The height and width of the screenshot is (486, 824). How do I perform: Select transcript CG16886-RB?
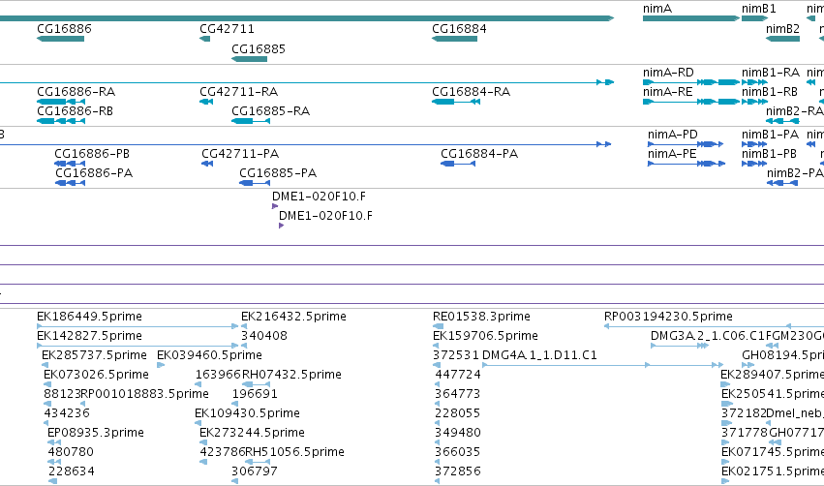point(76,111)
